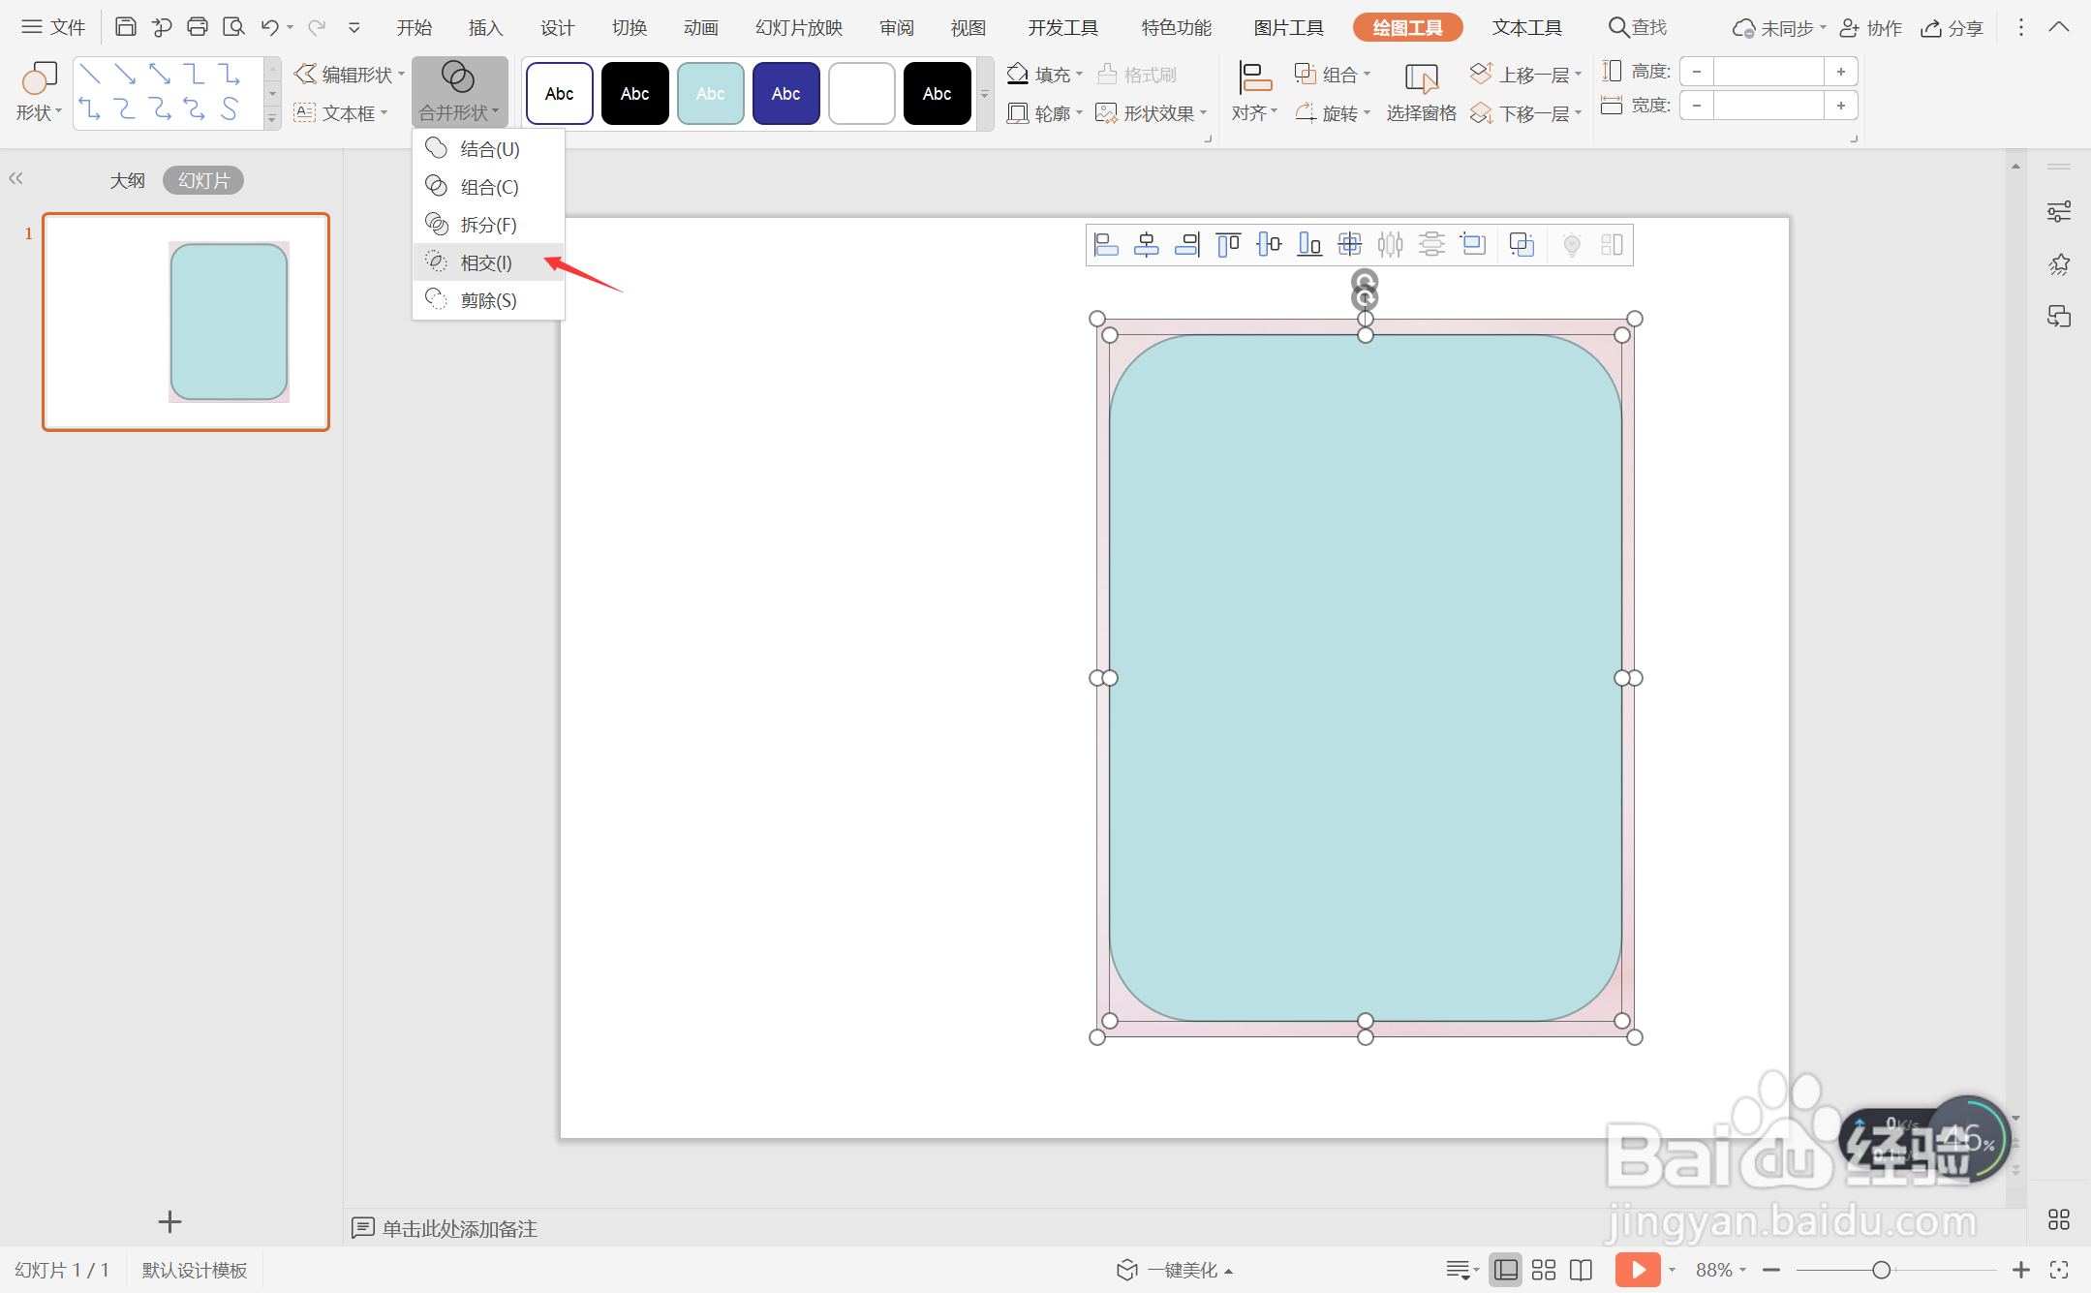Expand the Rotate (旋转) dropdown
This screenshot has width=2091, height=1293.
[1367, 112]
